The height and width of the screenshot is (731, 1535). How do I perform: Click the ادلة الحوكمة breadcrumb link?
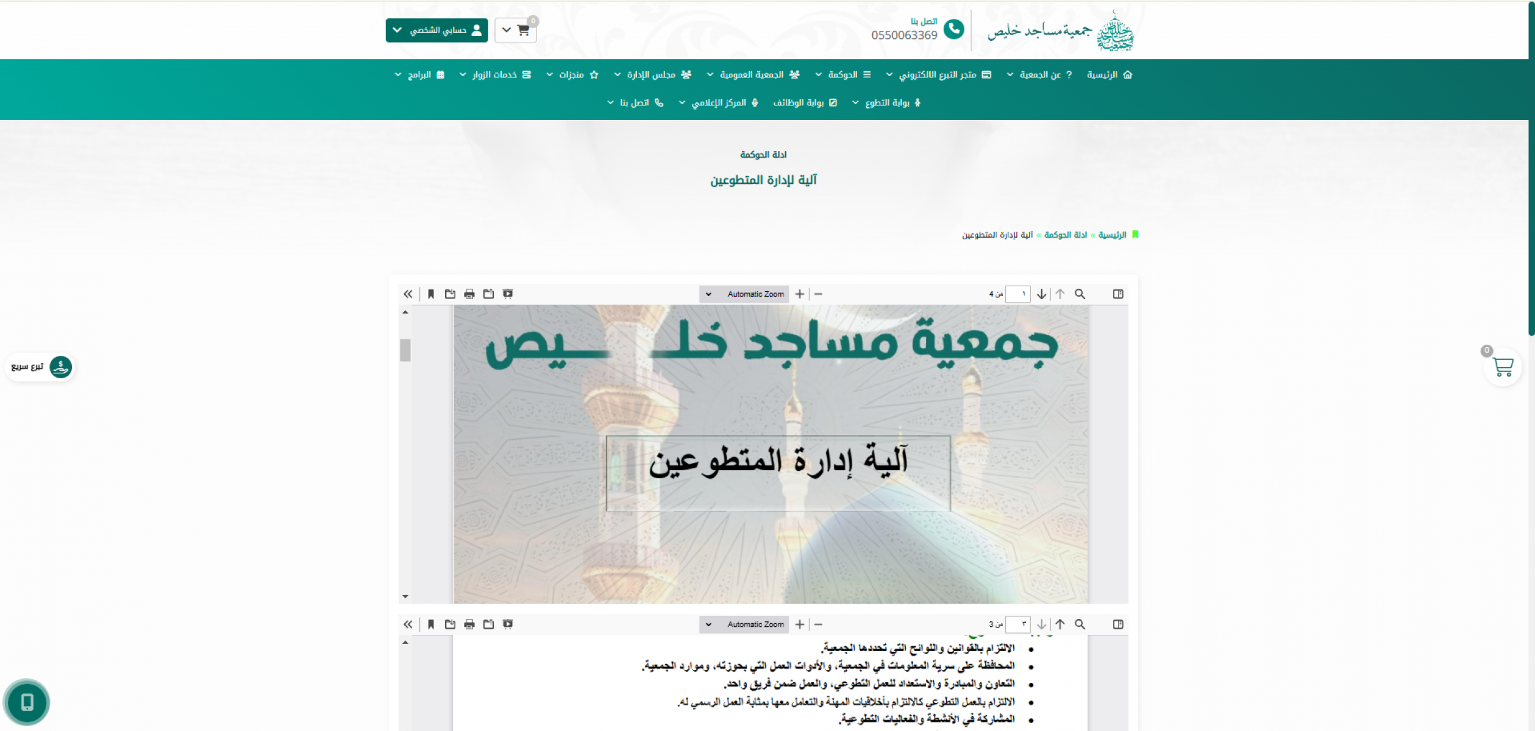1066,235
